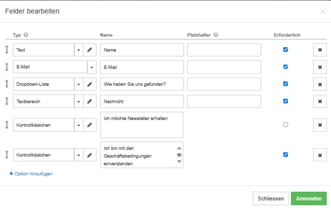Remove the E-Mail field with x icon

point(320,67)
